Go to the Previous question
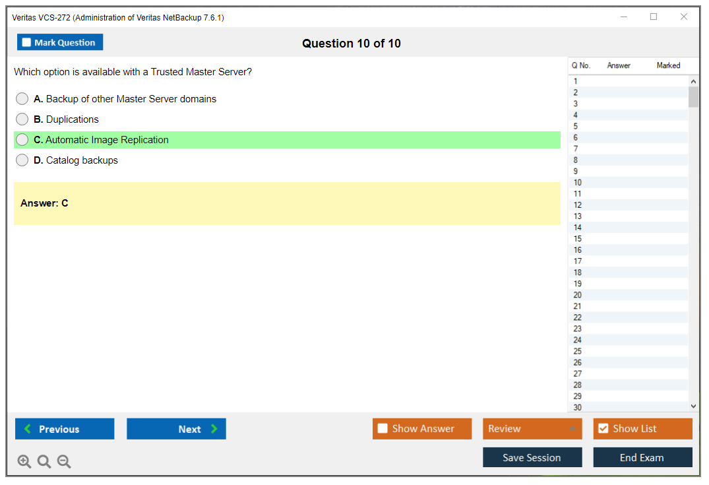 [x=65, y=429]
